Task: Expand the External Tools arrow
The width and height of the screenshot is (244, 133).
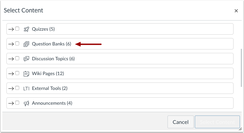Action: coord(11,89)
